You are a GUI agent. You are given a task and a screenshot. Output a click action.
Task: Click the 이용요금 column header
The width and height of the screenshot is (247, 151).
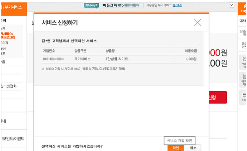[191, 51]
